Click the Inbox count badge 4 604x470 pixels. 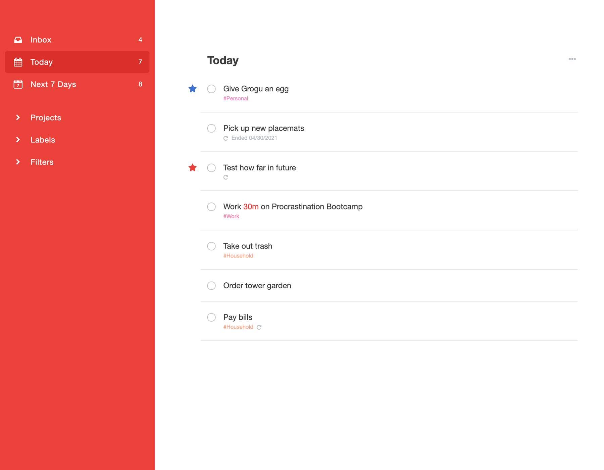tap(140, 40)
